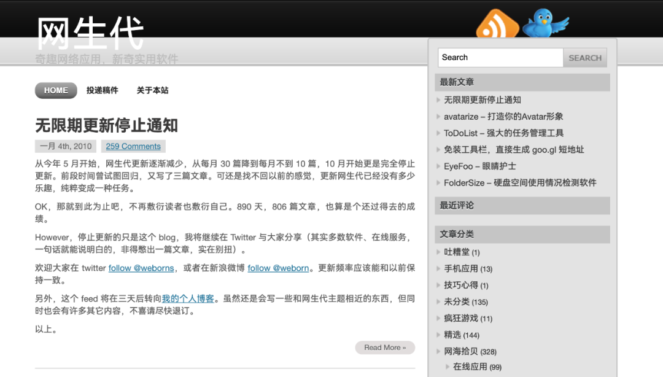Click the 最新文章 sidebar heading
This screenshot has width=663, height=377.
point(522,82)
